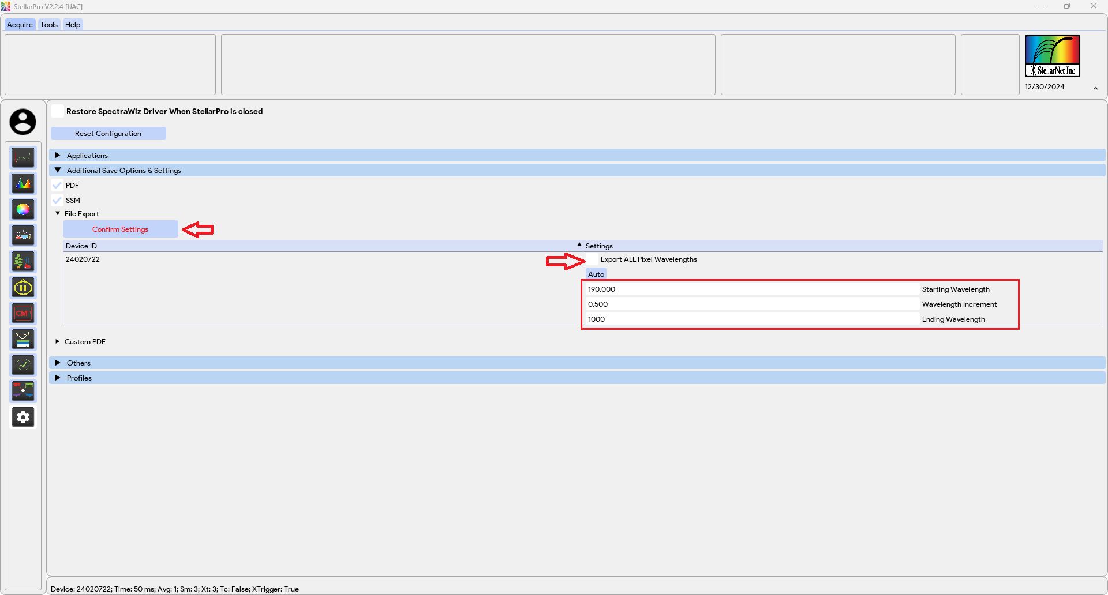This screenshot has width=1108, height=595.
Task: Open the Tools menu
Action: [49, 25]
